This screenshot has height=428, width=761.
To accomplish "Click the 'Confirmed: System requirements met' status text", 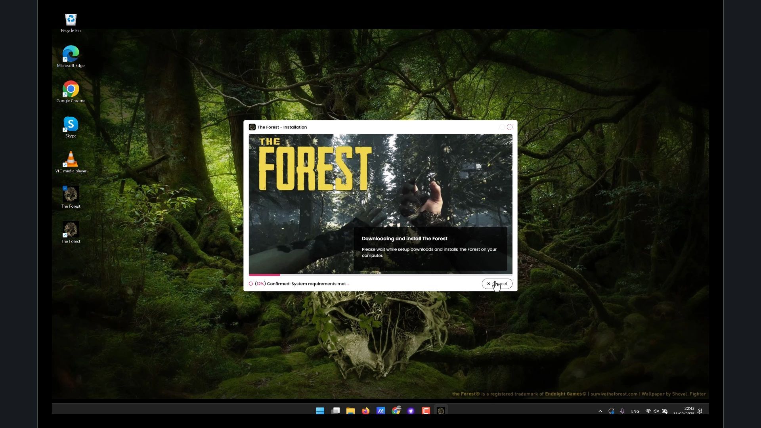I will 306,284.
